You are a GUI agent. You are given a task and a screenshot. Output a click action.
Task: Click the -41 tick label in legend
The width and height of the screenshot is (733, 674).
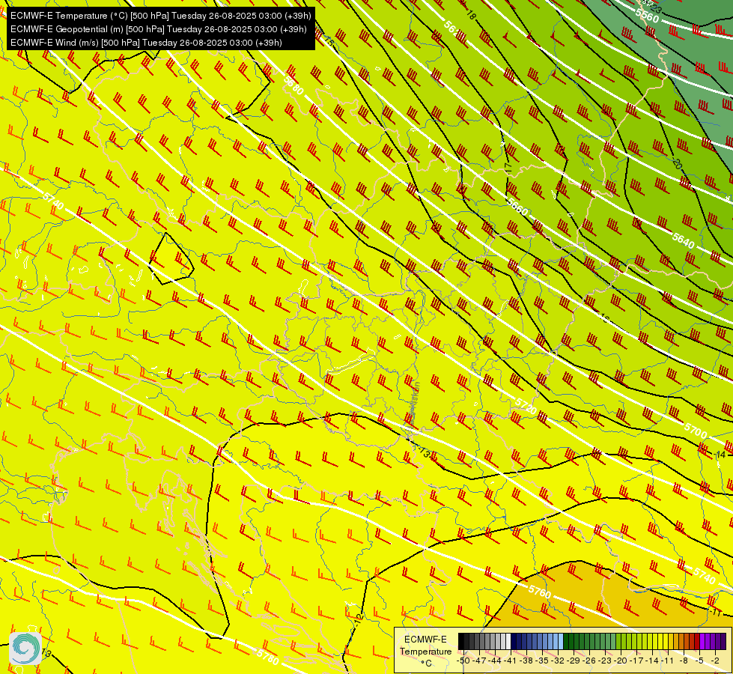click(x=510, y=661)
